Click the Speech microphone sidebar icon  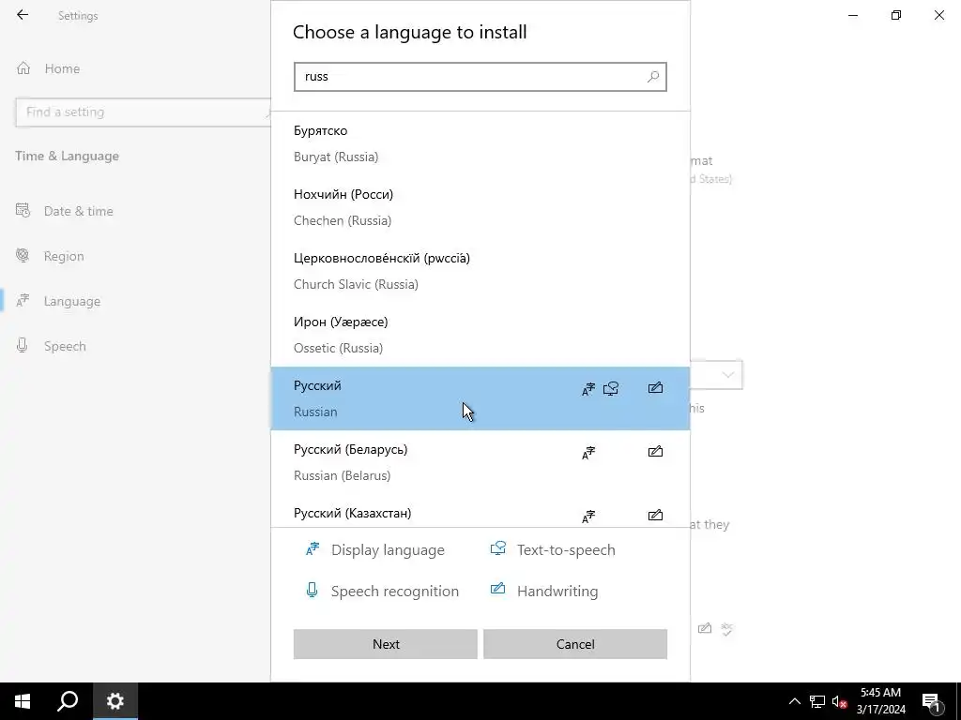click(23, 345)
